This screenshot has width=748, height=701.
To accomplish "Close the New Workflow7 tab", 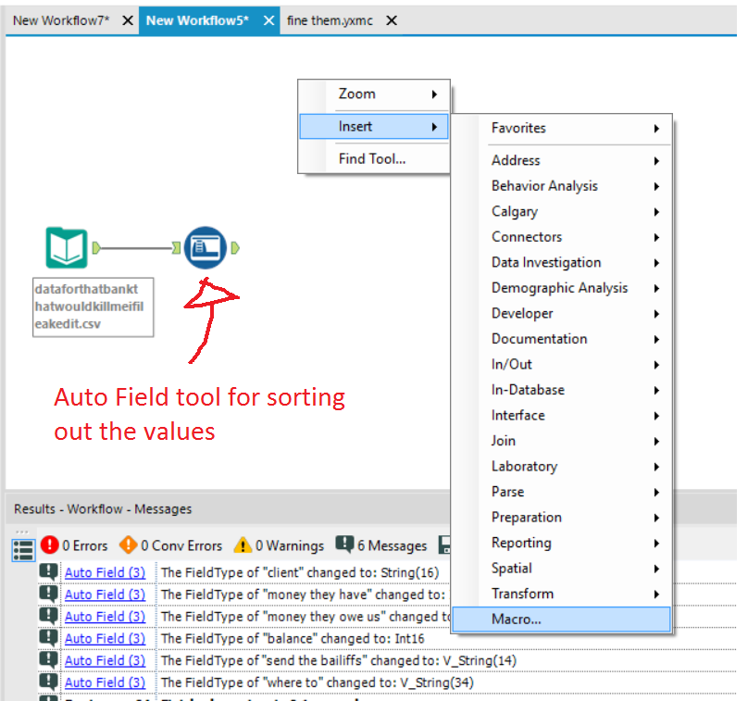I will pyautogui.click(x=127, y=20).
